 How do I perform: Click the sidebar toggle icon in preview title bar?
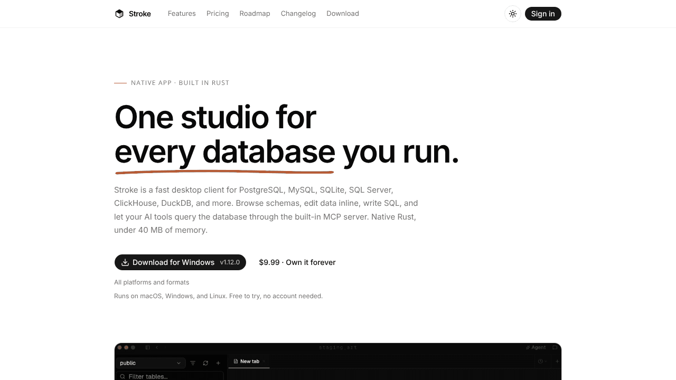coord(147,347)
